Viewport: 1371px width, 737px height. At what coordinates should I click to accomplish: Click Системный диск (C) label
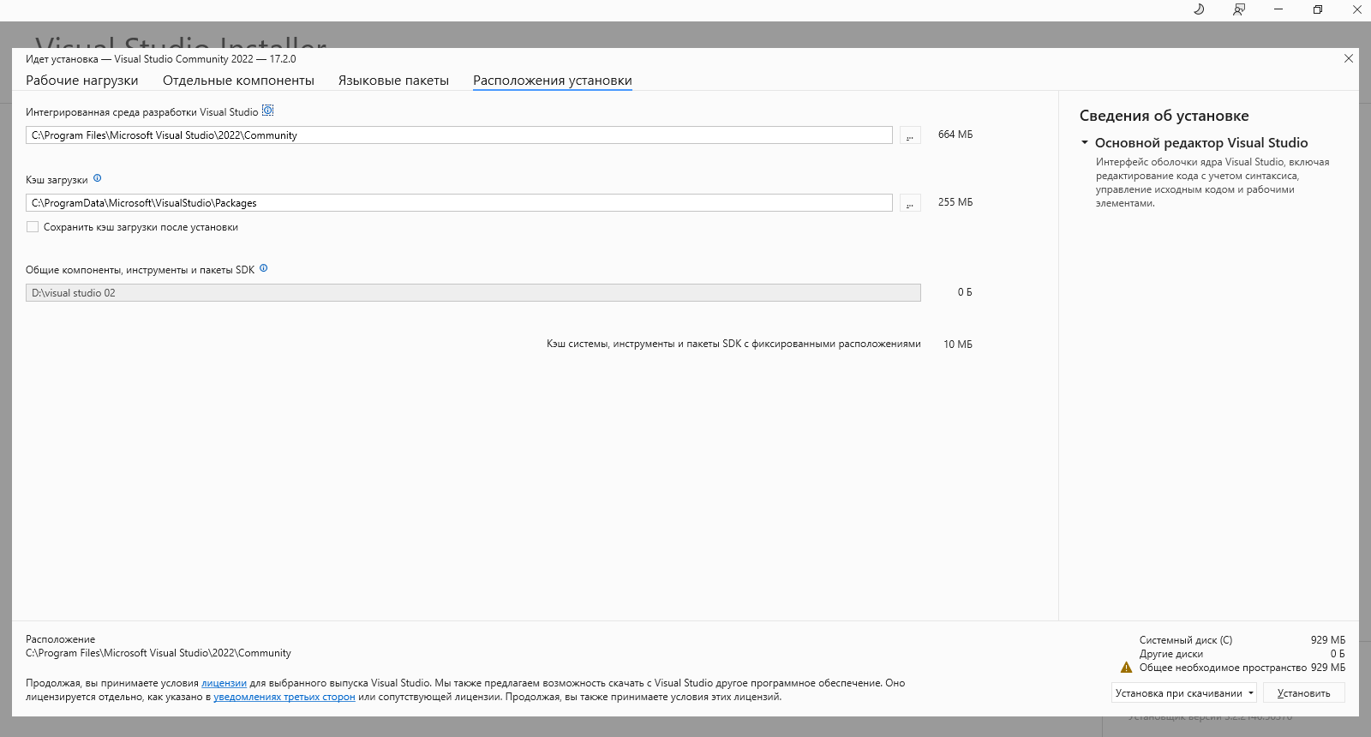(1186, 640)
